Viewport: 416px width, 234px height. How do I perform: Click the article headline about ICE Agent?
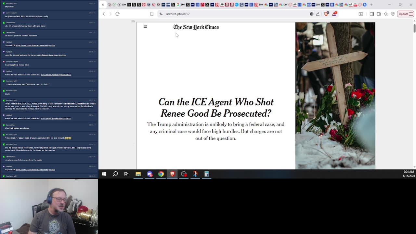[216, 108]
